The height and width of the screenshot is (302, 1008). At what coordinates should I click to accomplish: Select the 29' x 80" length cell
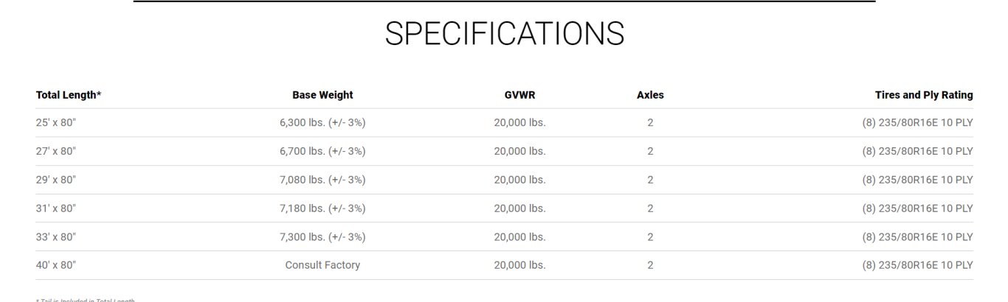56,180
